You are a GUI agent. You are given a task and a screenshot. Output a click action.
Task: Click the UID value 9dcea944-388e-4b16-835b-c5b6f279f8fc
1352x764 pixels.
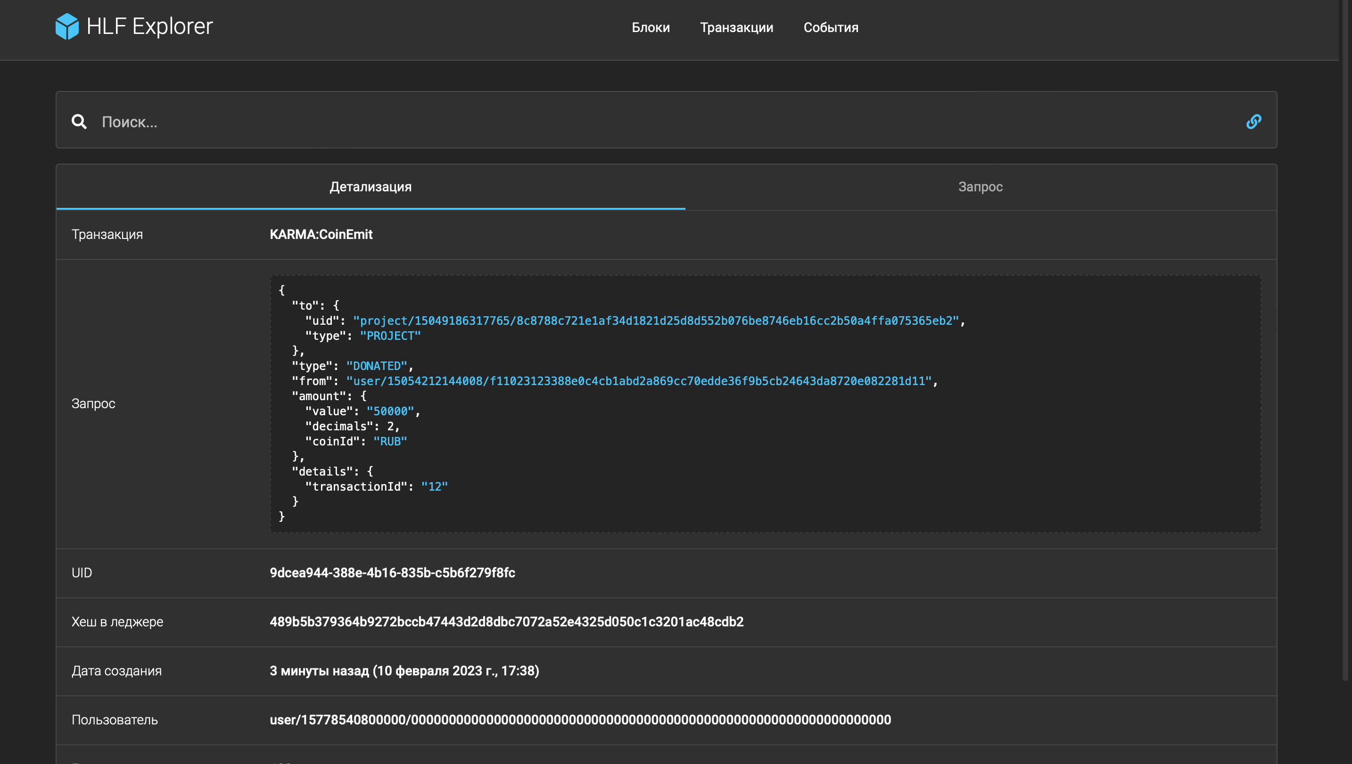[393, 573]
